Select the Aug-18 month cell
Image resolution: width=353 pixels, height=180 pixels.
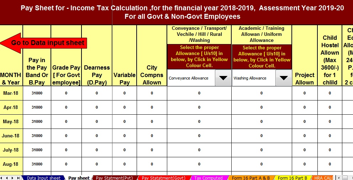coord(11,164)
